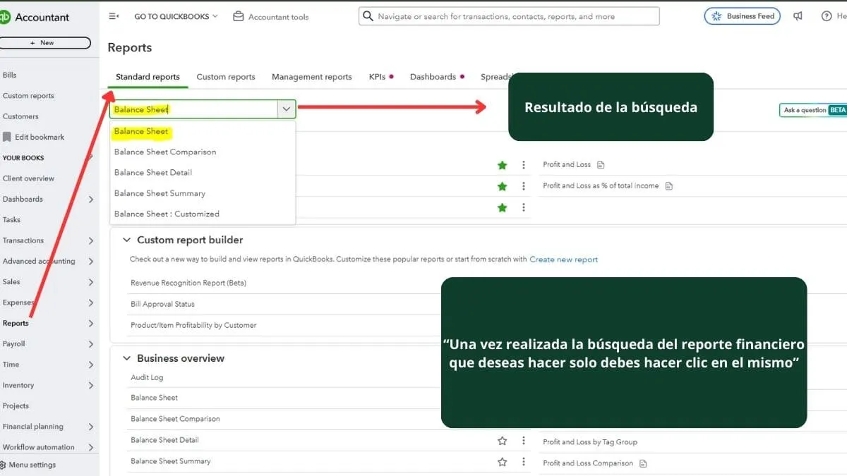Expand Workflow automation chevron in sidebar

click(x=90, y=447)
